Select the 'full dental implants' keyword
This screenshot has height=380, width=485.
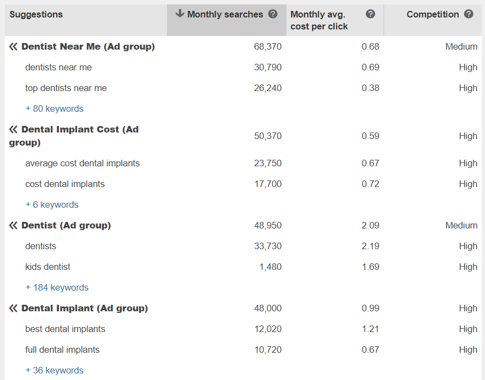(62, 350)
